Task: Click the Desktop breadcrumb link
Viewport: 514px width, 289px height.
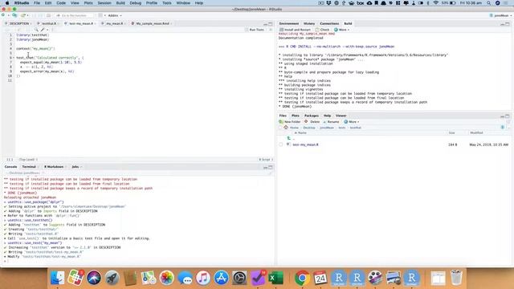Action: tap(309, 128)
